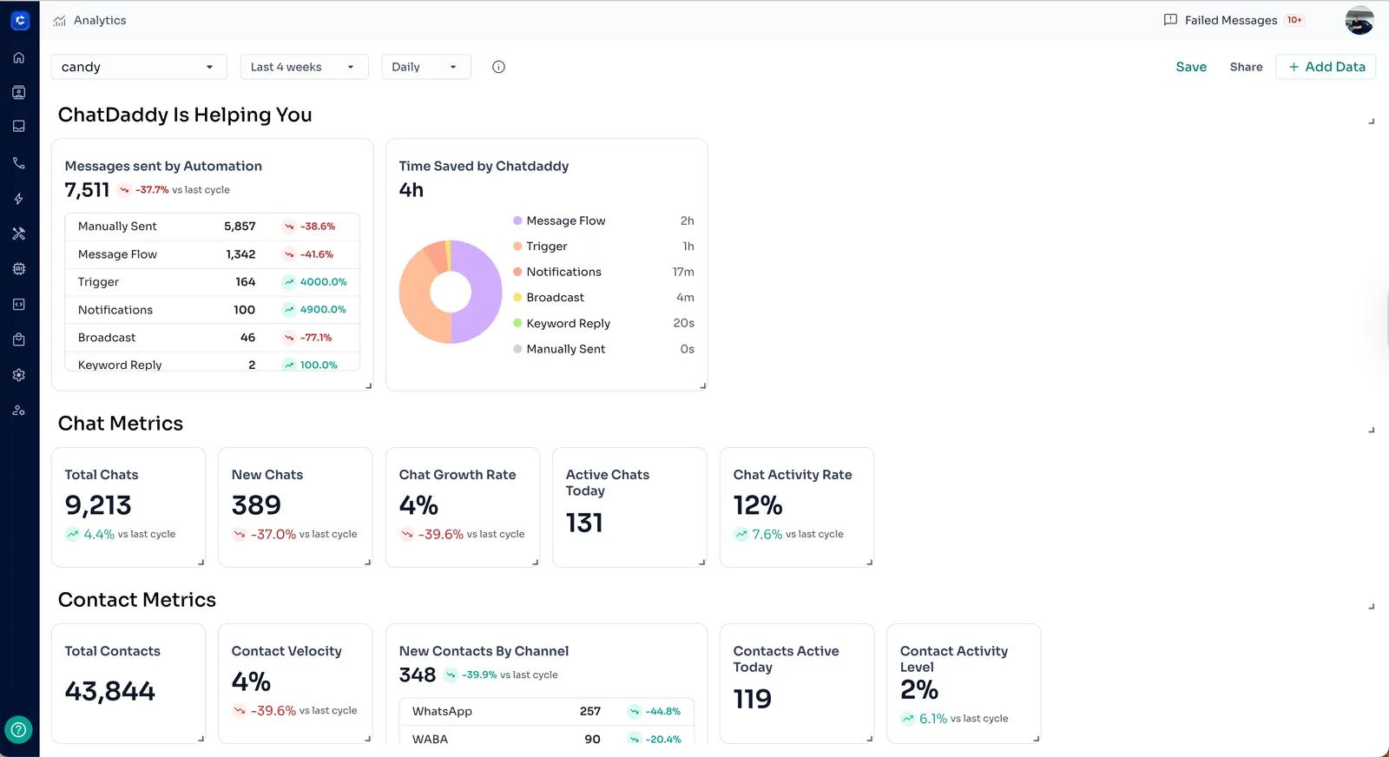Image resolution: width=1389 pixels, height=757 pixels.
Task: Click the Add Data button
Action: click(x=1326, y=67)
